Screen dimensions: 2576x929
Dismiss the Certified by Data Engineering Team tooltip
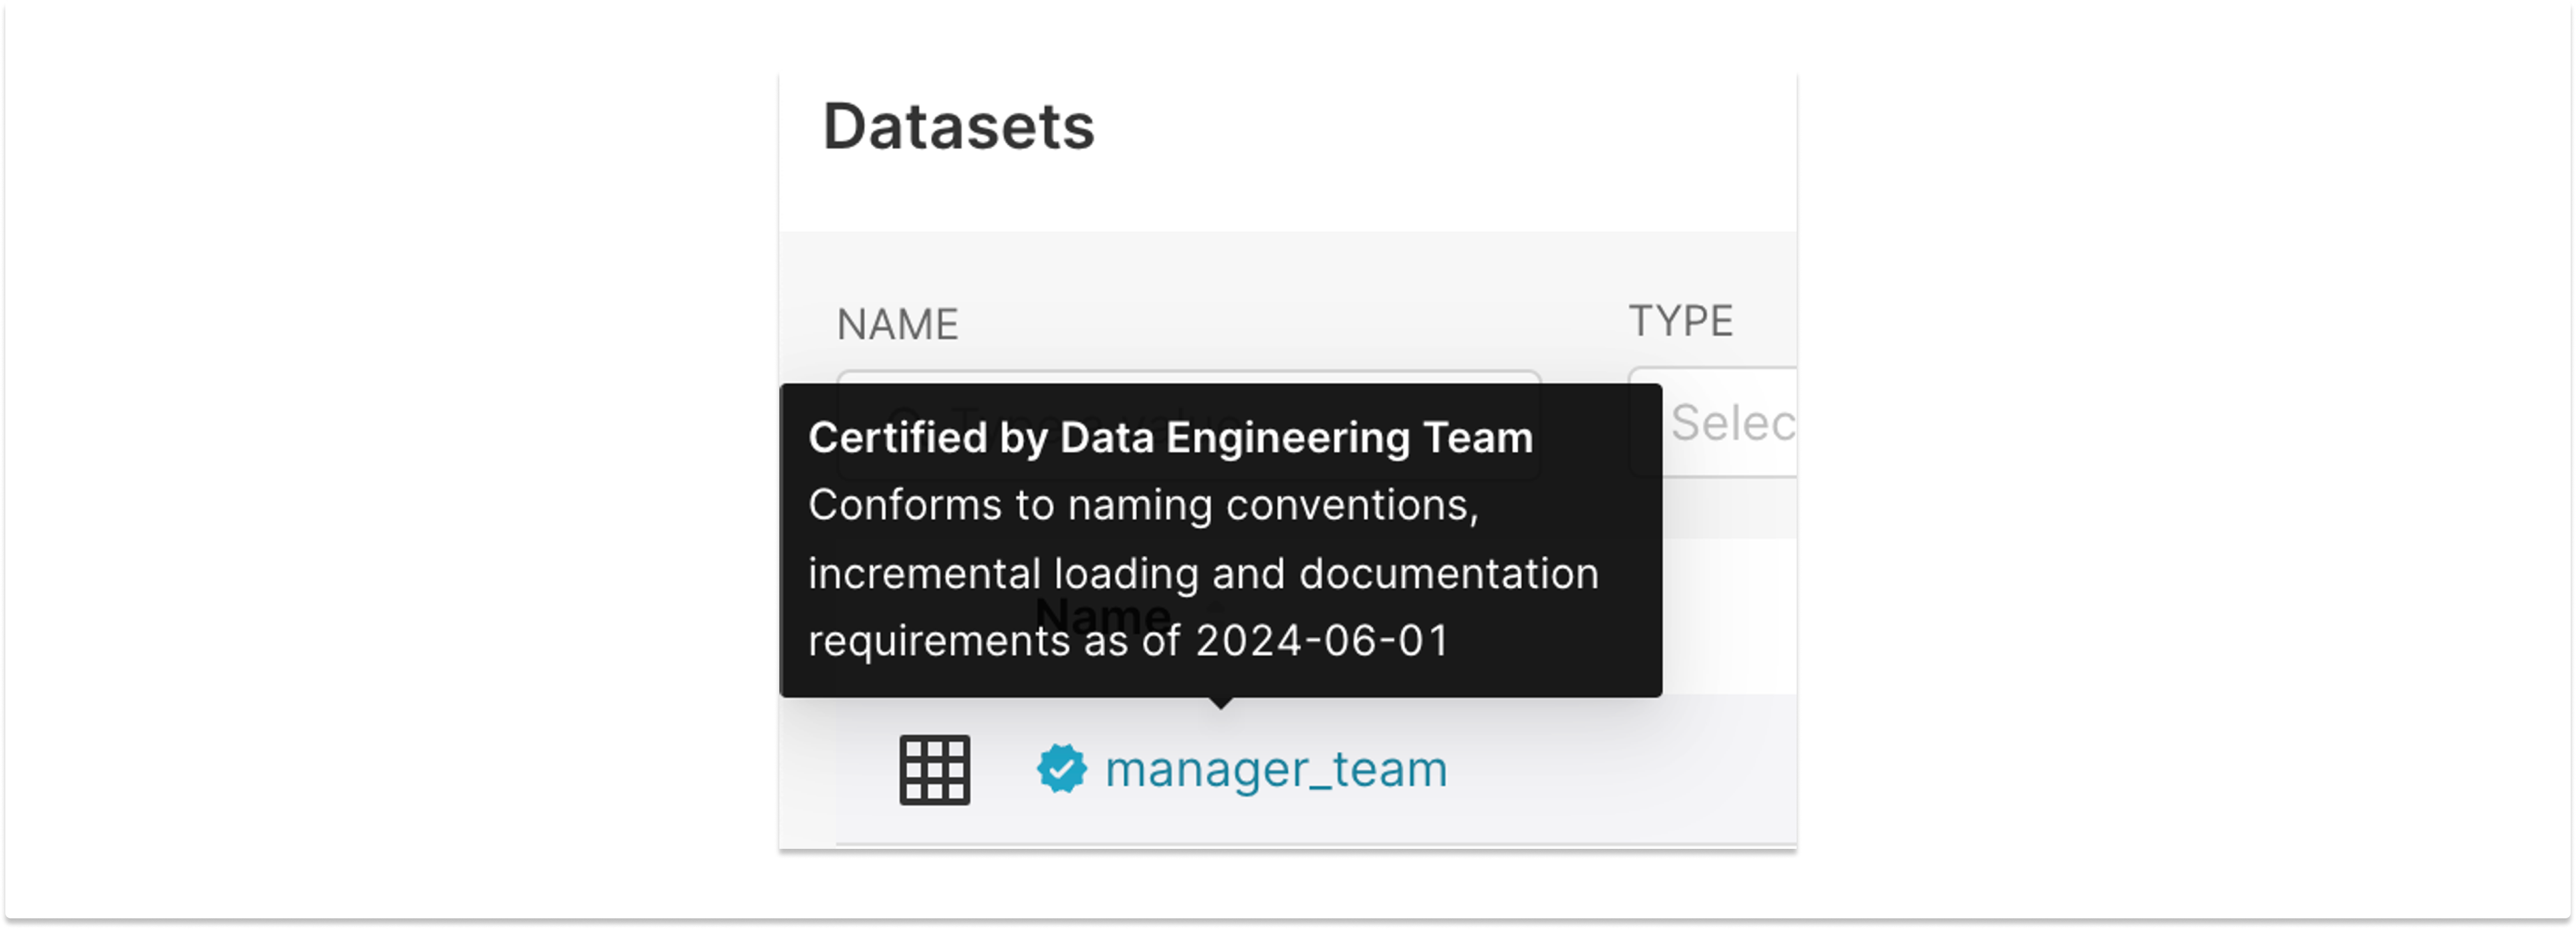1220,540
